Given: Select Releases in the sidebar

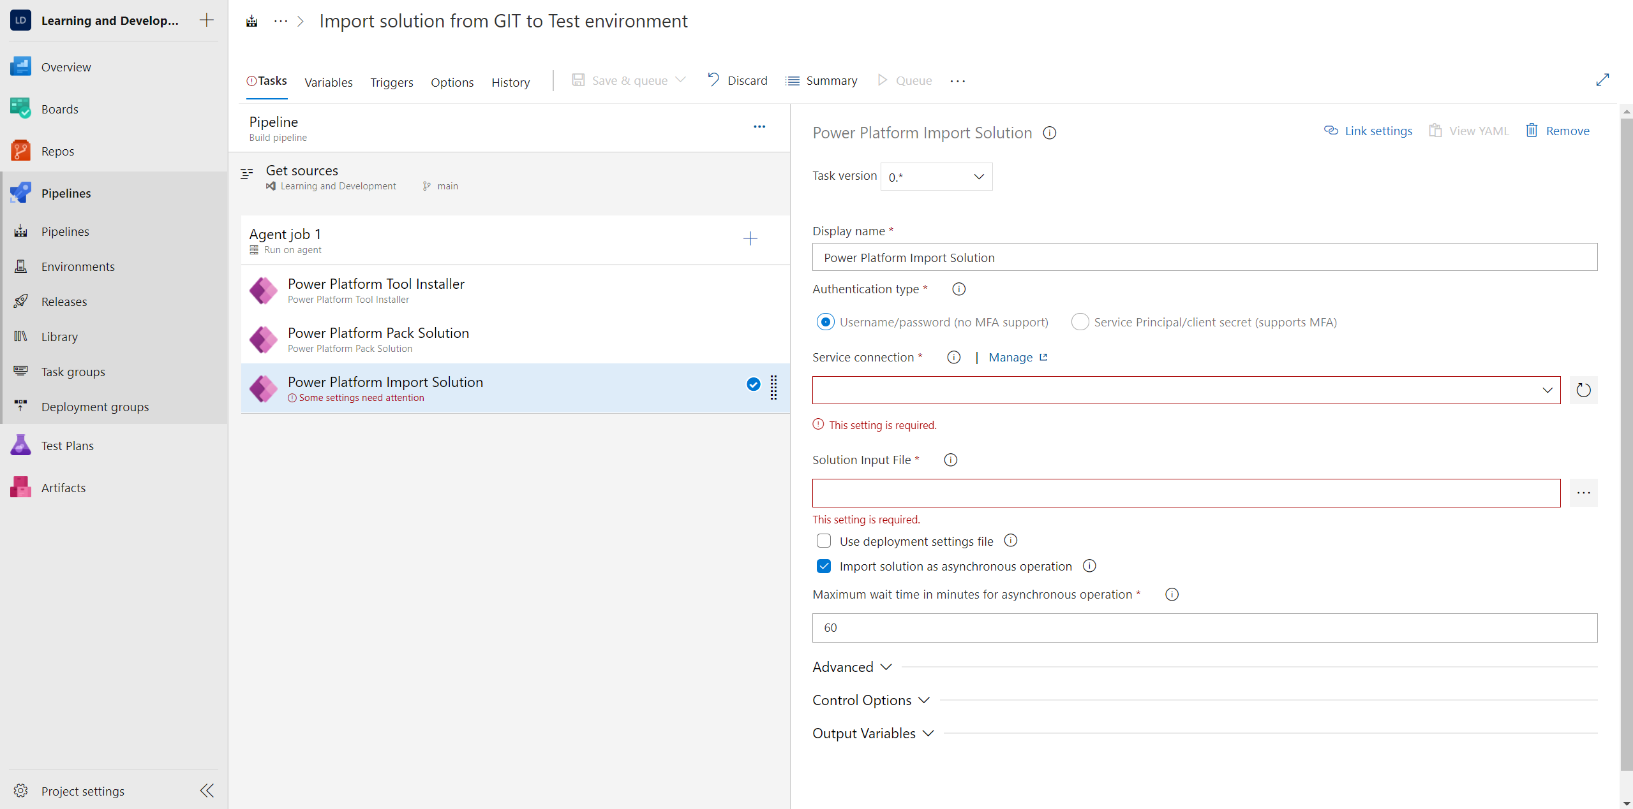Looking at the screenshot, I should 64,301.
